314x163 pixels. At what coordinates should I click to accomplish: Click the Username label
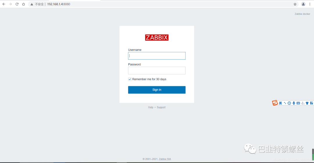tap(135, 50)
